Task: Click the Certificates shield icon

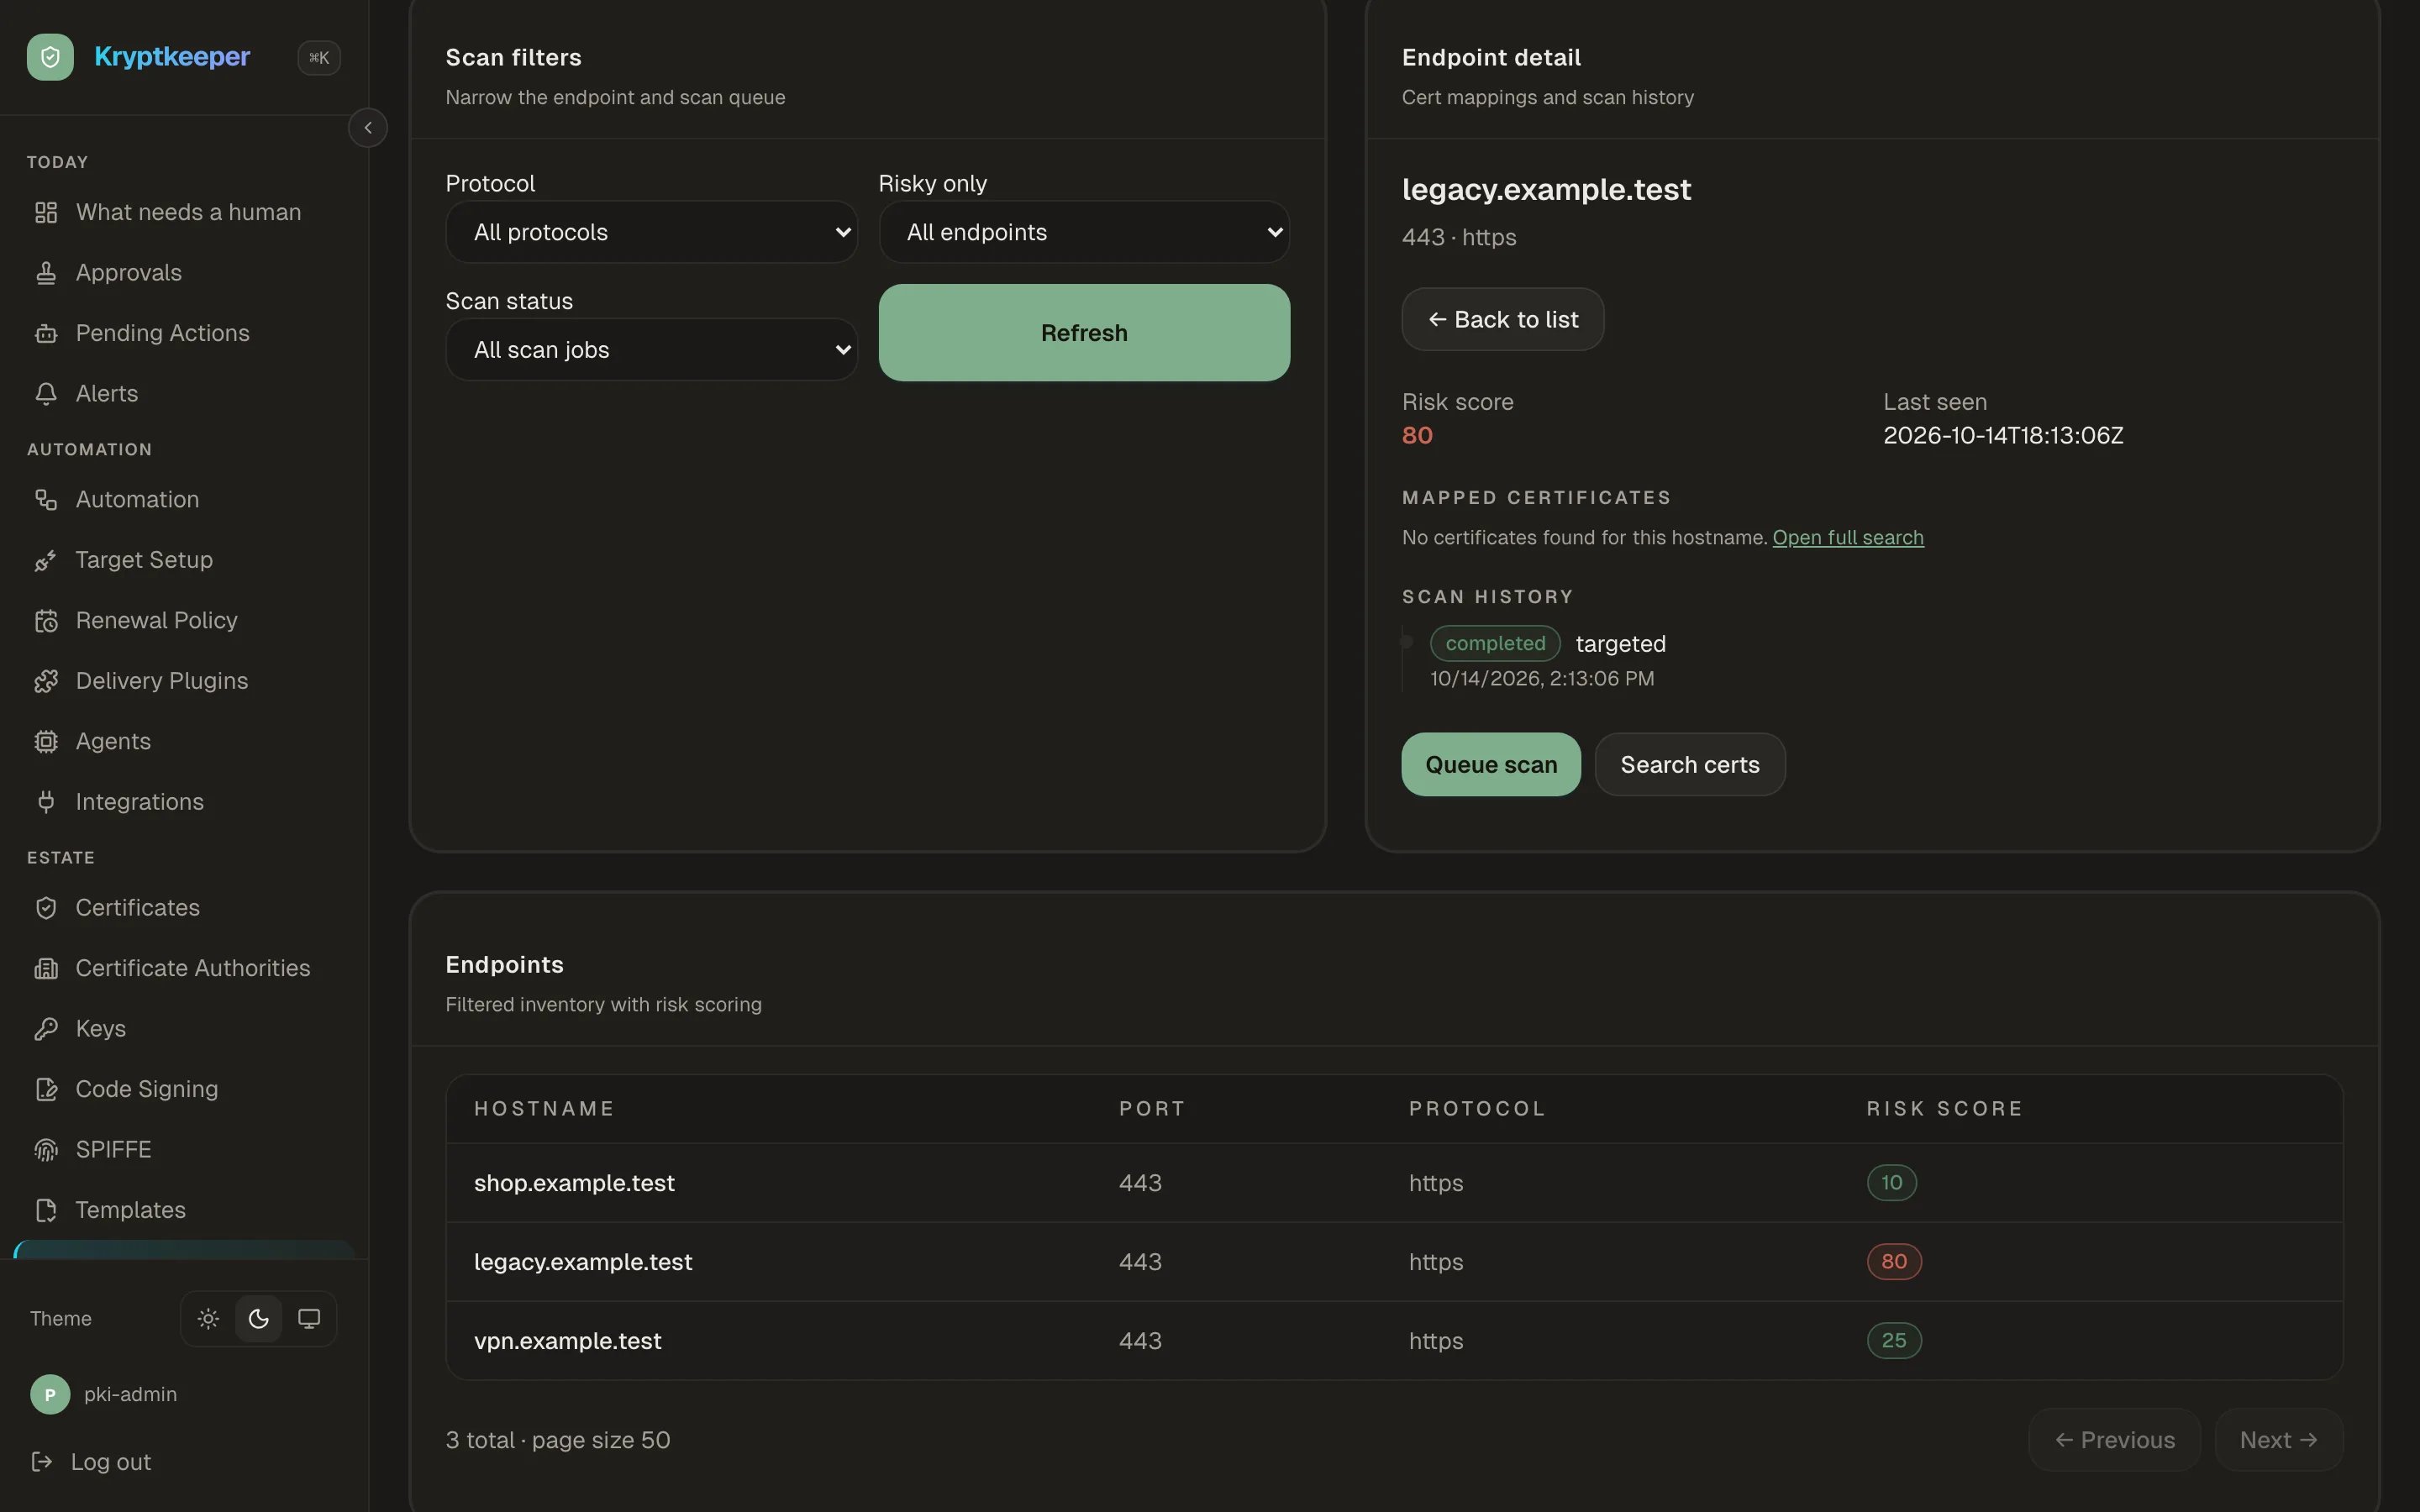Action: (46, 908)
